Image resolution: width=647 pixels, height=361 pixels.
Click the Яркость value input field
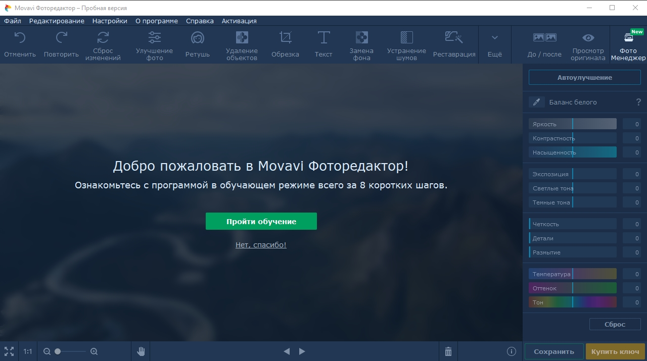632,124
